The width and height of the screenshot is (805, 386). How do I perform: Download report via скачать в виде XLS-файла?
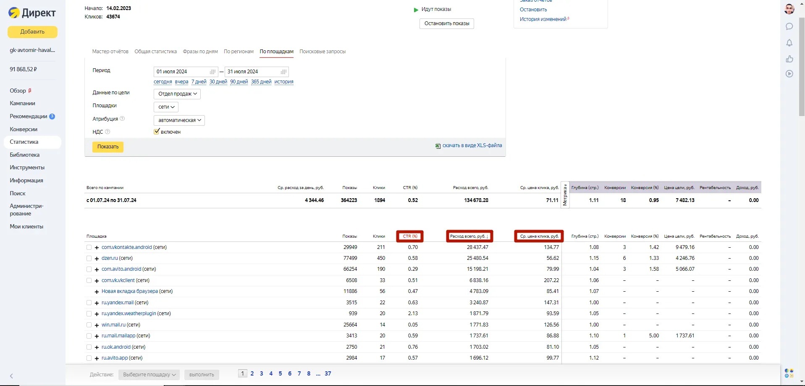tap(472, 145)
